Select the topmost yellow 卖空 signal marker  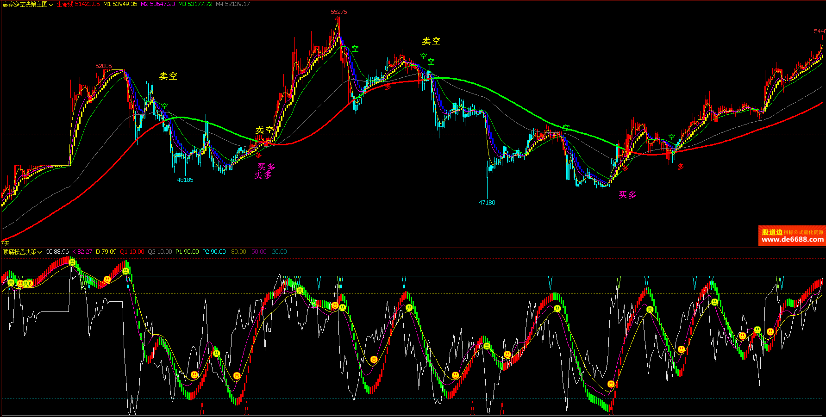431,41
